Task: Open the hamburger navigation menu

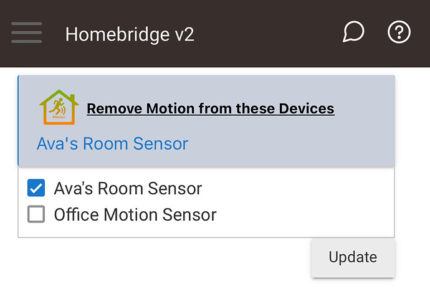Action: [x=27, y=32]
